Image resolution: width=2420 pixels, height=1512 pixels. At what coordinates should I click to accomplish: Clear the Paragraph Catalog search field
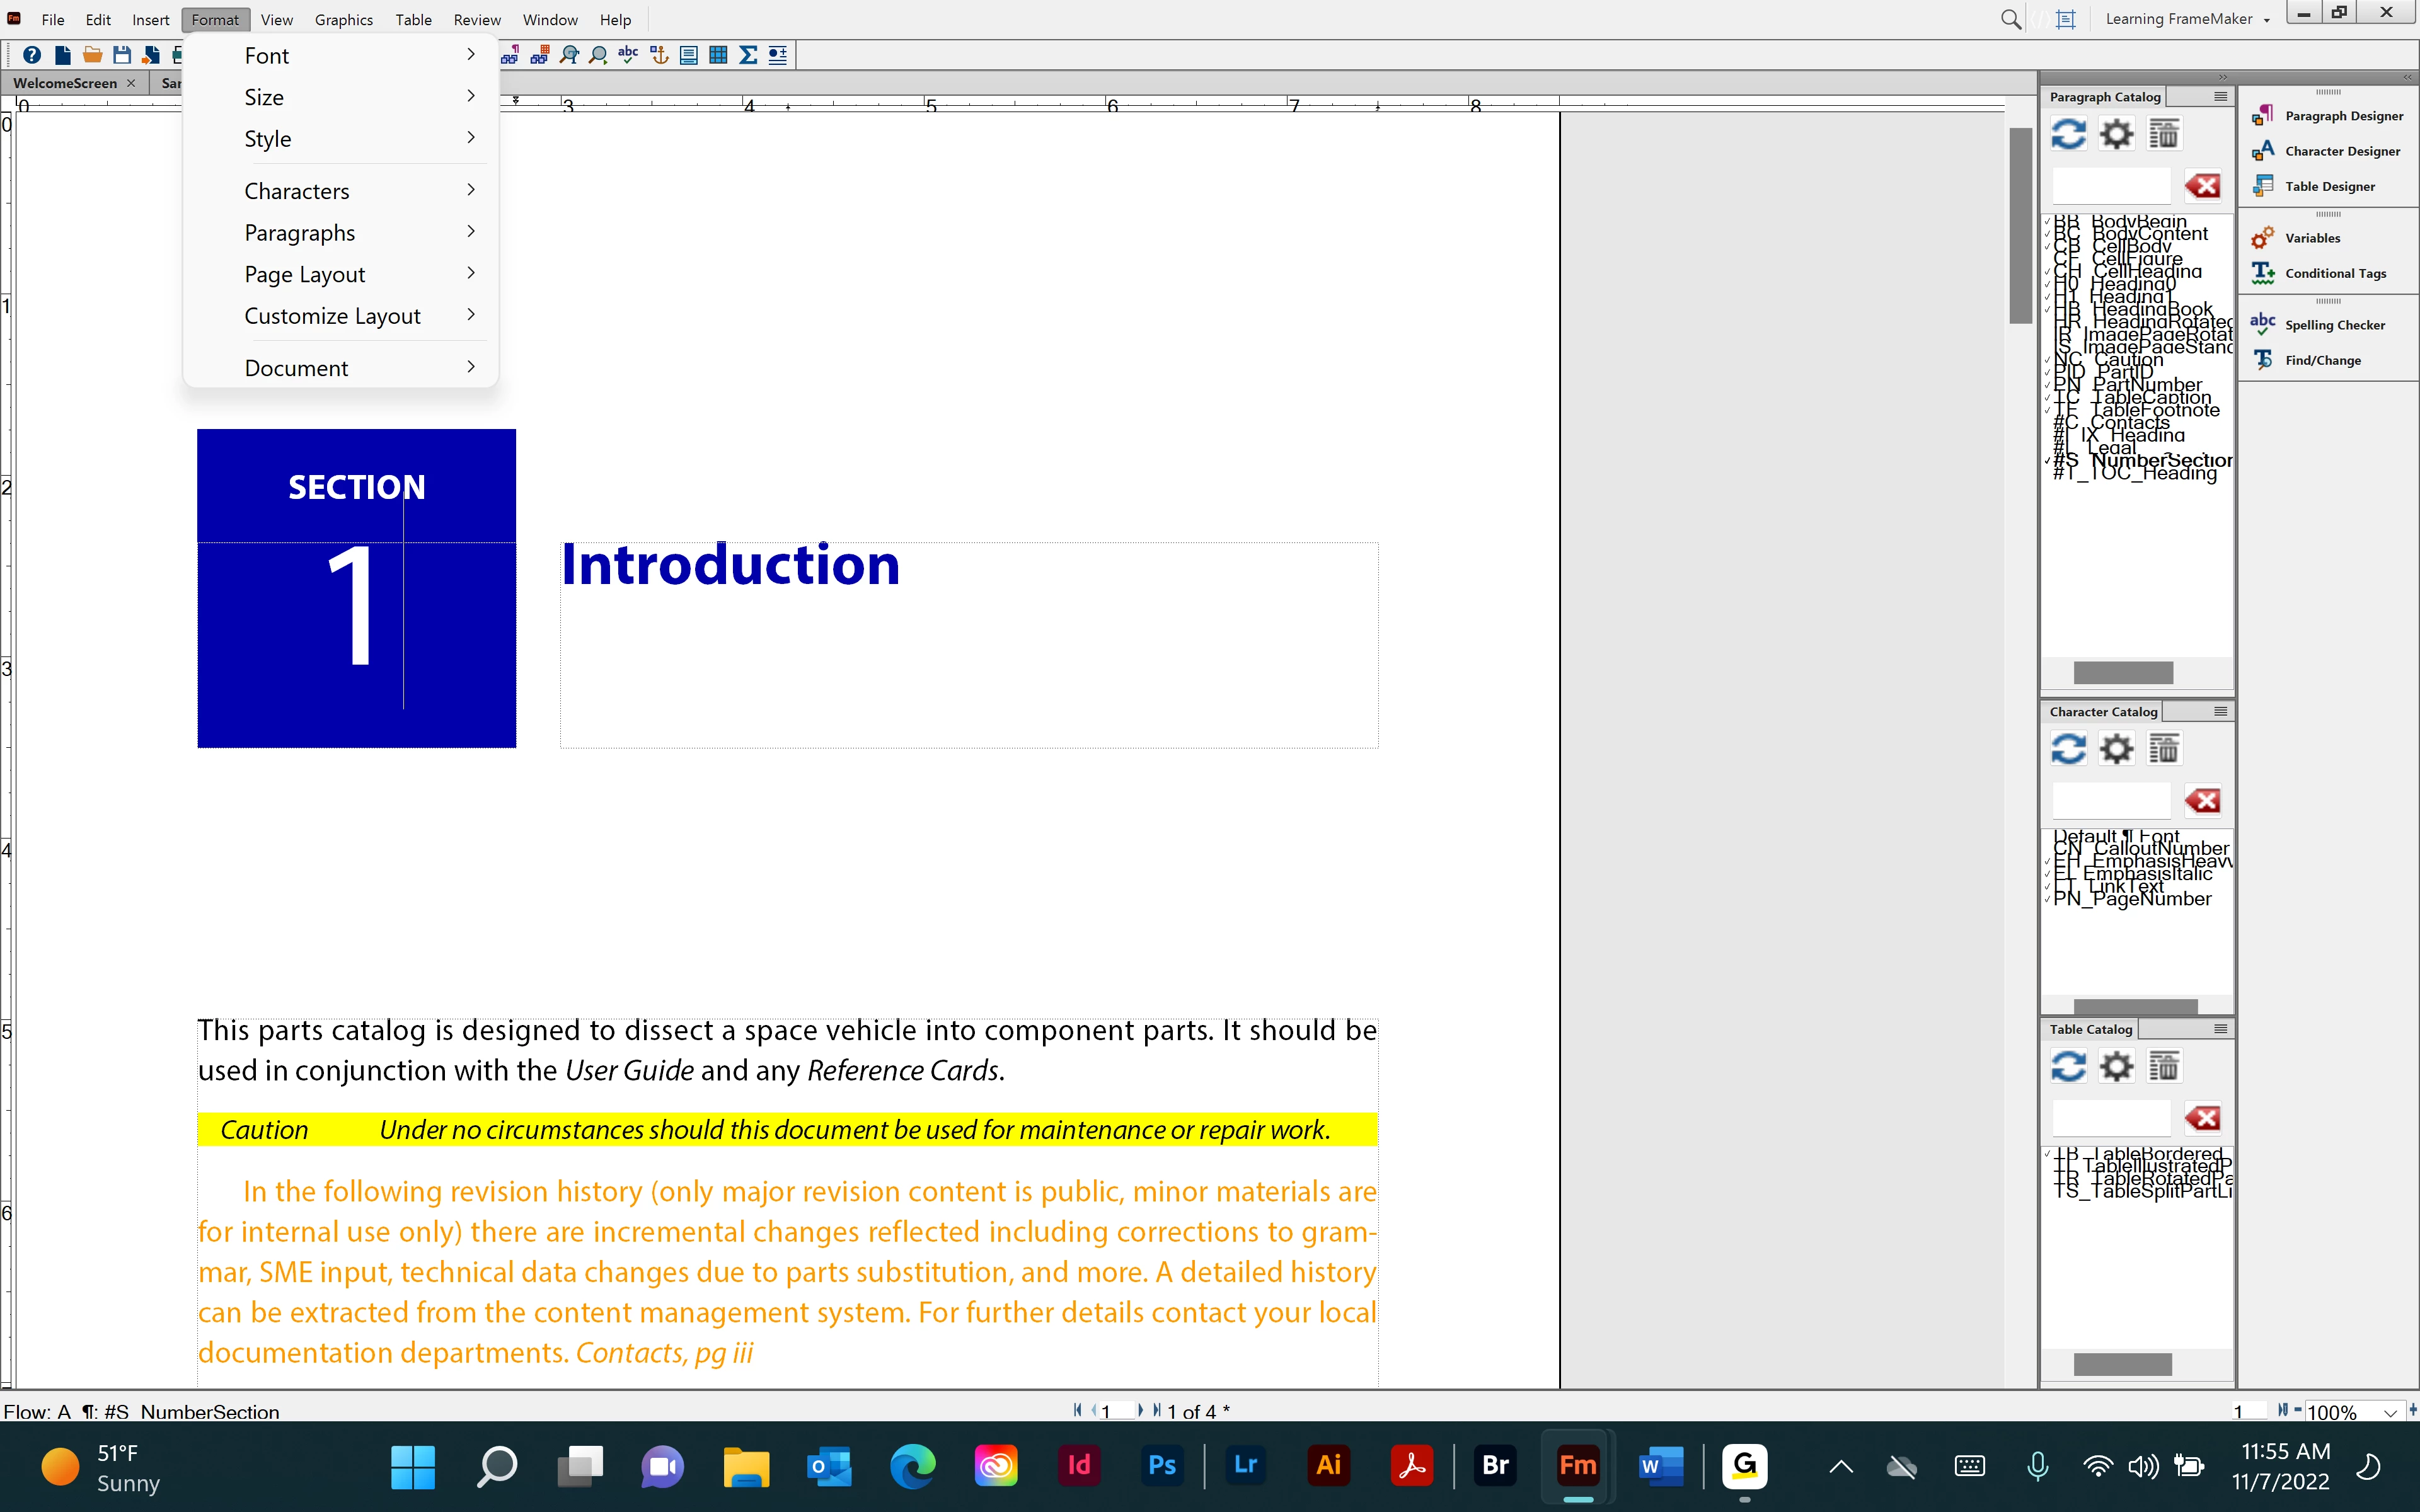(x=2202, y=186)
